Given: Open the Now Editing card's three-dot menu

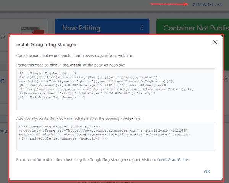Looking at the screenshot, I should point(142,28).
